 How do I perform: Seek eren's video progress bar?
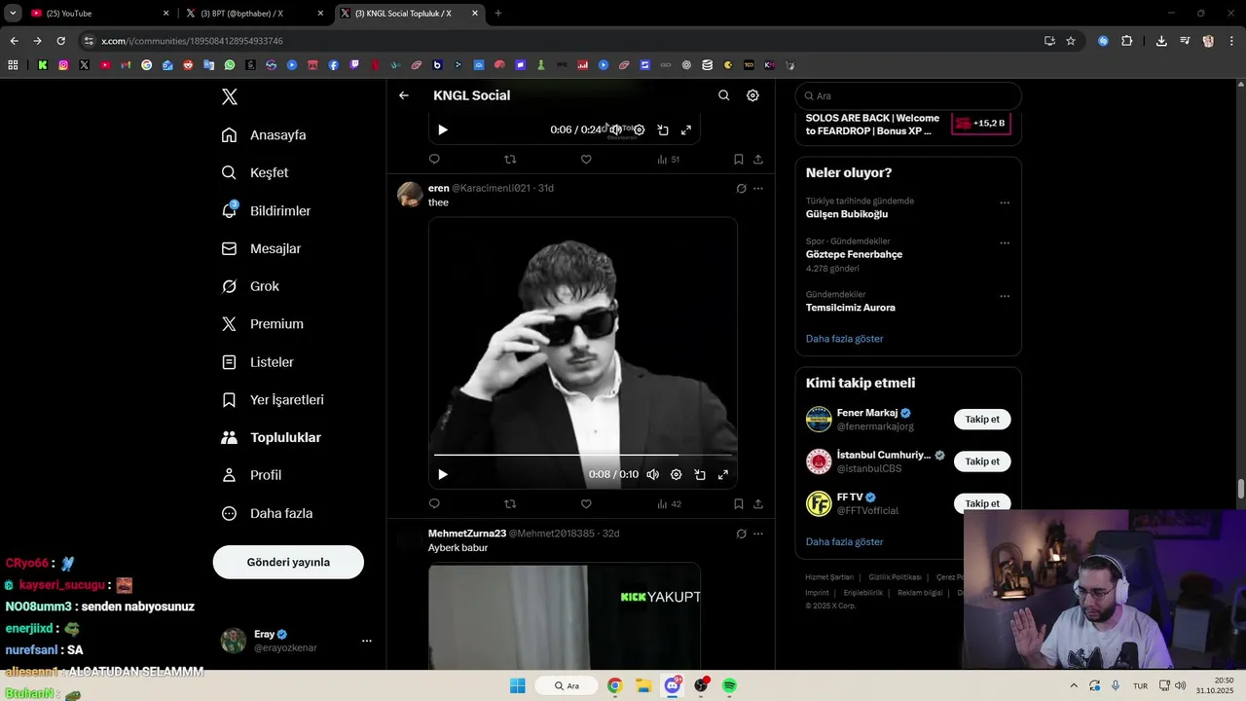click(x=582, y=455)
